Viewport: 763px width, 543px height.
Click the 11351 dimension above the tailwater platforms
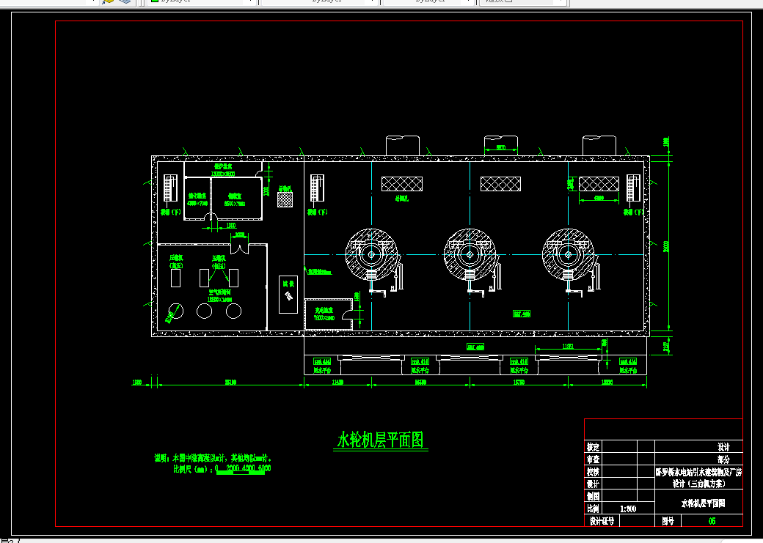tap(568, 347)
